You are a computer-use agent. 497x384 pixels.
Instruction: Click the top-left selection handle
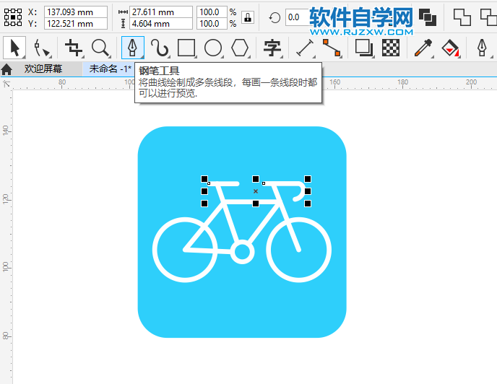click(x=204, y=179)
